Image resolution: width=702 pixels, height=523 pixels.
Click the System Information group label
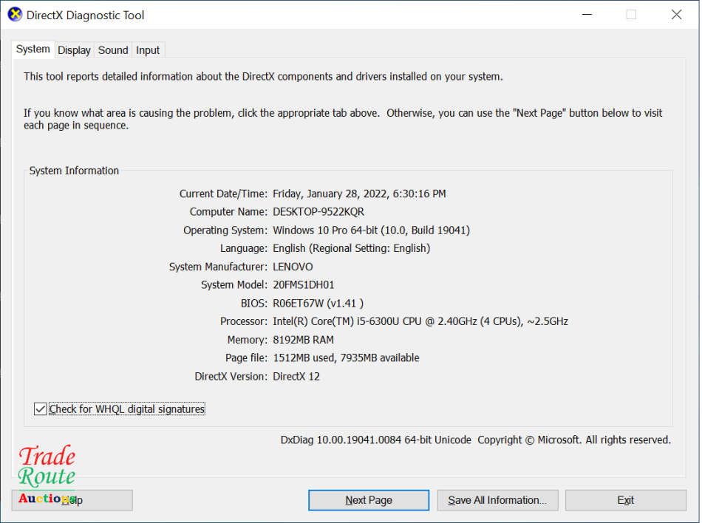(73, 171)
